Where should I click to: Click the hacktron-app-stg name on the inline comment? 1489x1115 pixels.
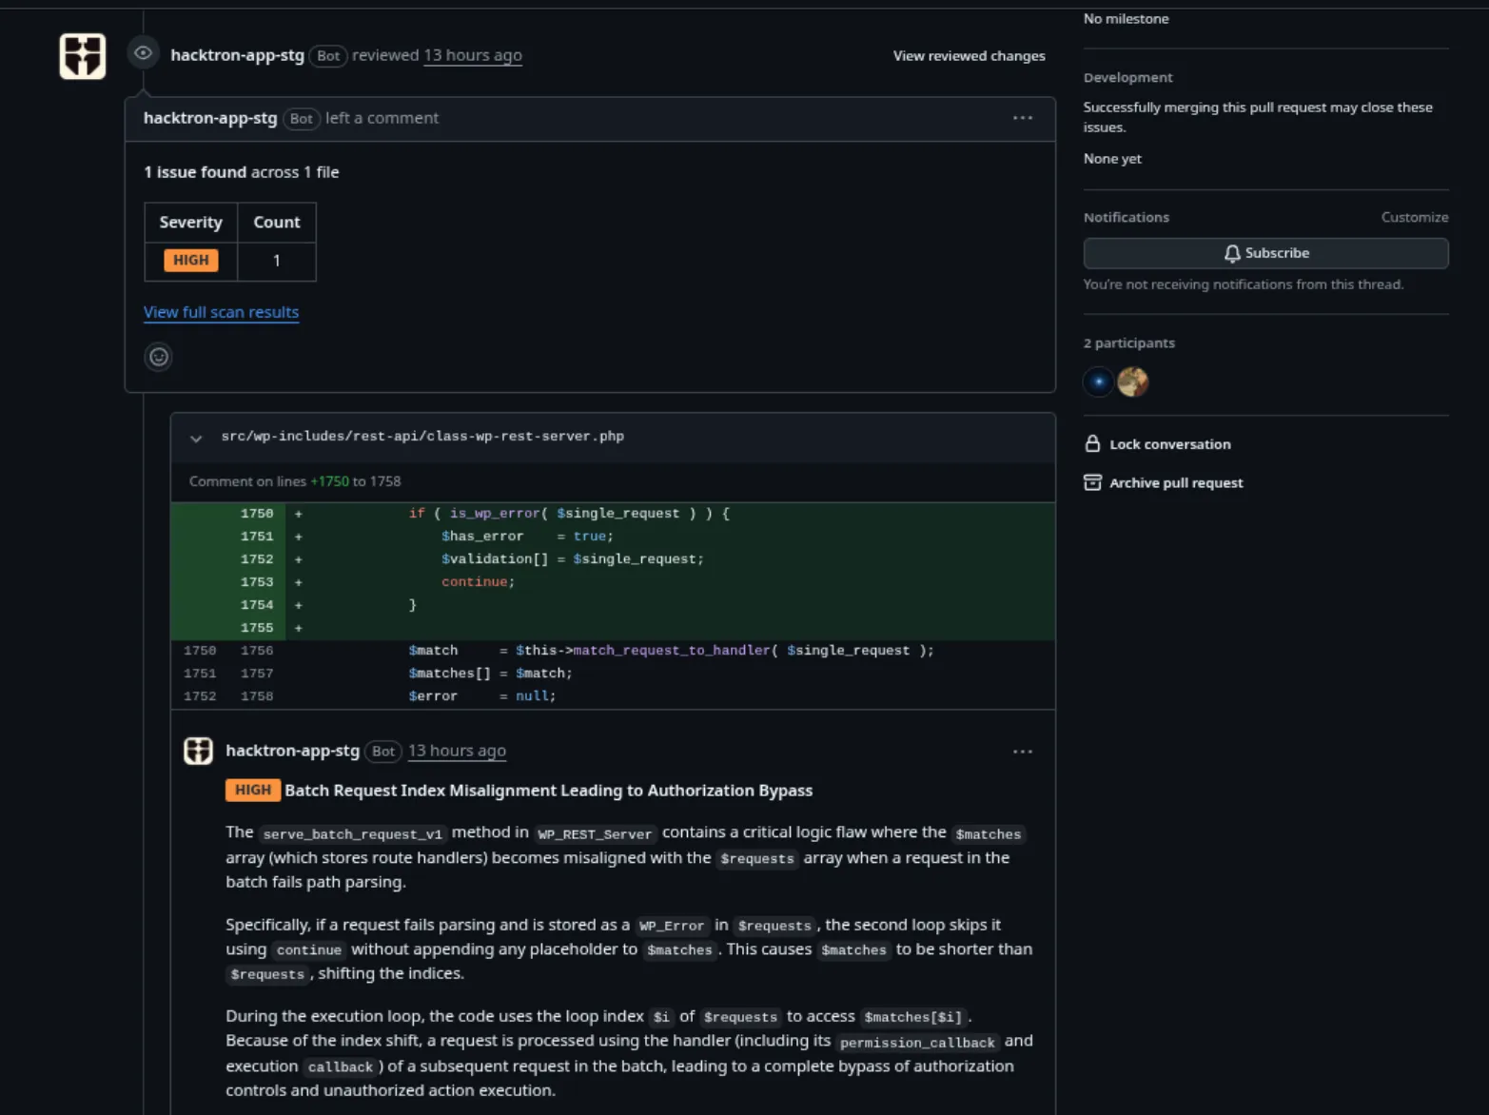coord(292,751)
